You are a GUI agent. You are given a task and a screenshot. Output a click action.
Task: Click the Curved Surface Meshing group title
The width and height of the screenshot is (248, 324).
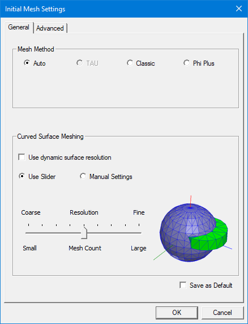click(50, 137)
